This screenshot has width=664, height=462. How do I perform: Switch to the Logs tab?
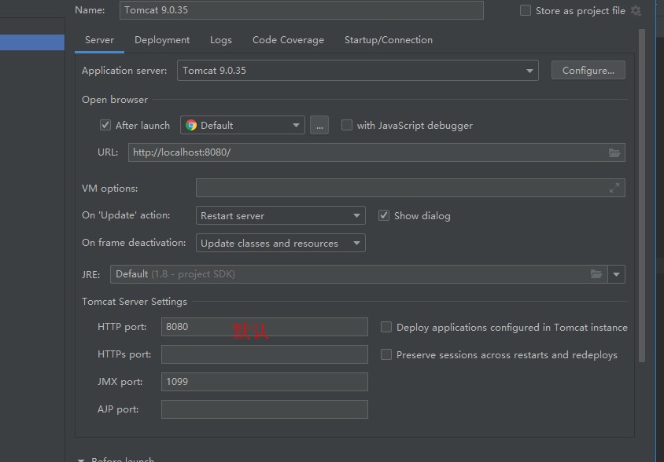[221, 40]
